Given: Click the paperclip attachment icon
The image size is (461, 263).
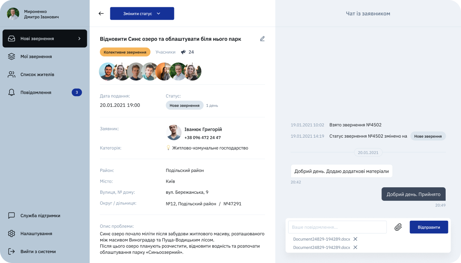Looking at the screenshot, I should click(x=398, y=227).
